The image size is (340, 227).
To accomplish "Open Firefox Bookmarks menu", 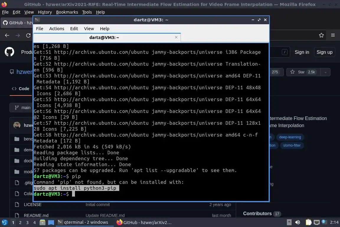I will 67,12.
